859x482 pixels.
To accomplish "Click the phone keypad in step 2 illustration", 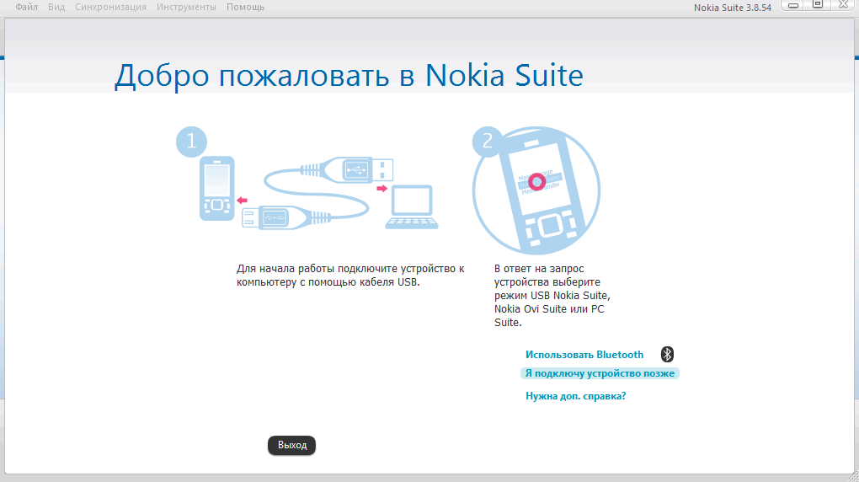I will (x=547, y=228).
